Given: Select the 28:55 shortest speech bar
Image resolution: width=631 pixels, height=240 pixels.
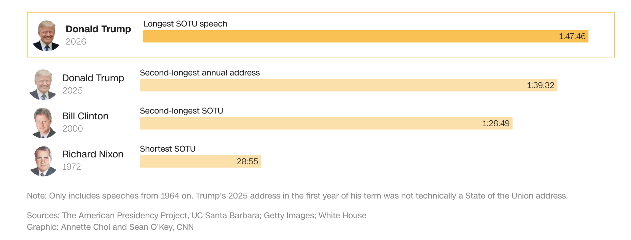Looking at the screenshot, I should click(200, 161).
